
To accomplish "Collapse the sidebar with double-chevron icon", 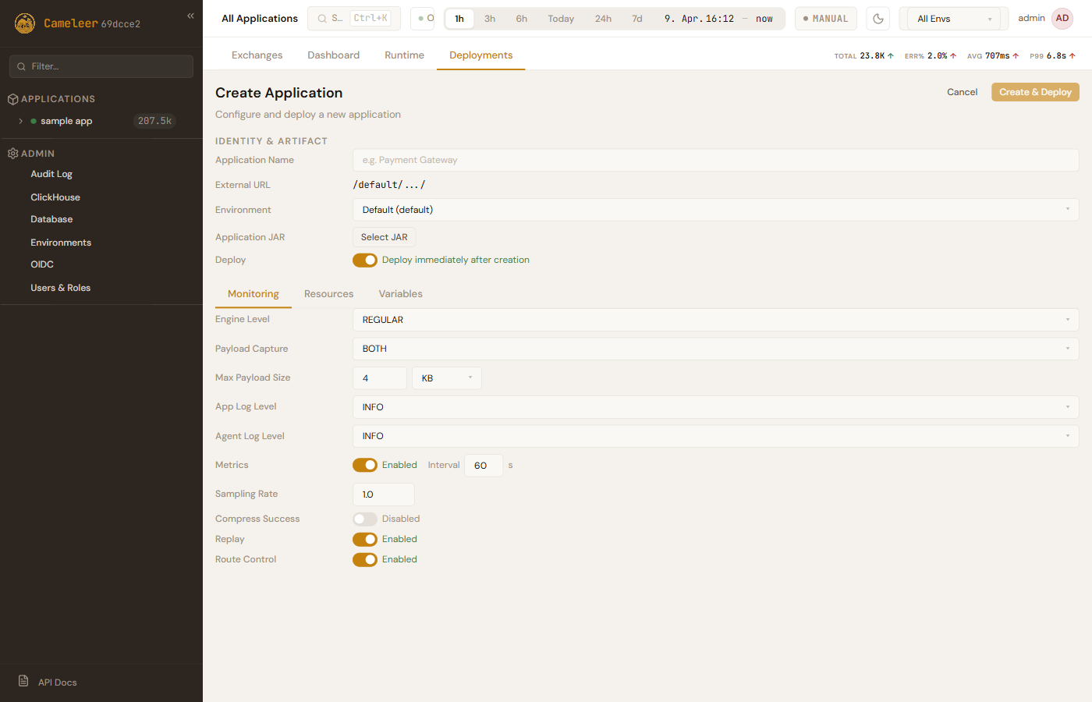I will click(x=190, y=16).
